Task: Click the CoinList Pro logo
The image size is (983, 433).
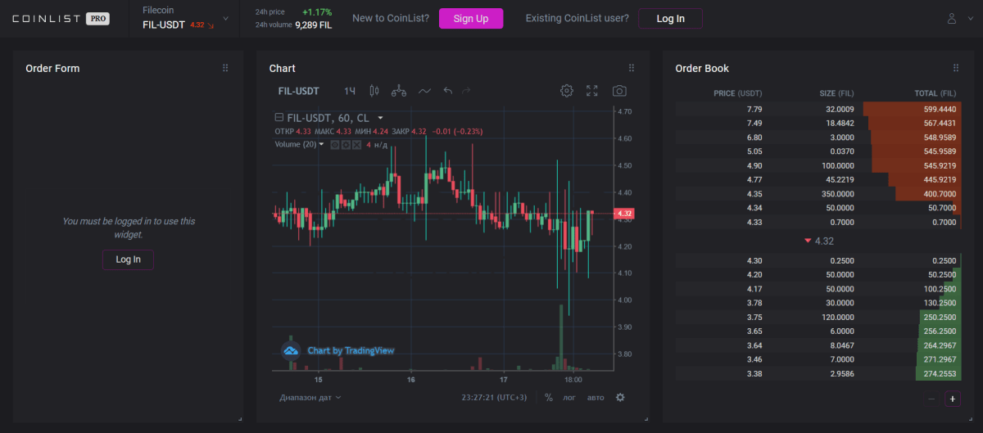Action: 59,18
